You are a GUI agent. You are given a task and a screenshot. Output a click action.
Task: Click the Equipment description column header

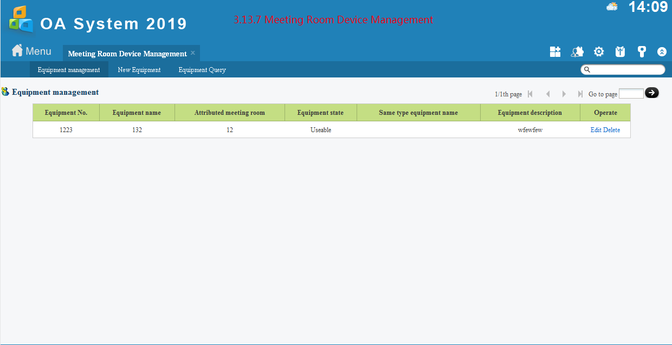530,113
